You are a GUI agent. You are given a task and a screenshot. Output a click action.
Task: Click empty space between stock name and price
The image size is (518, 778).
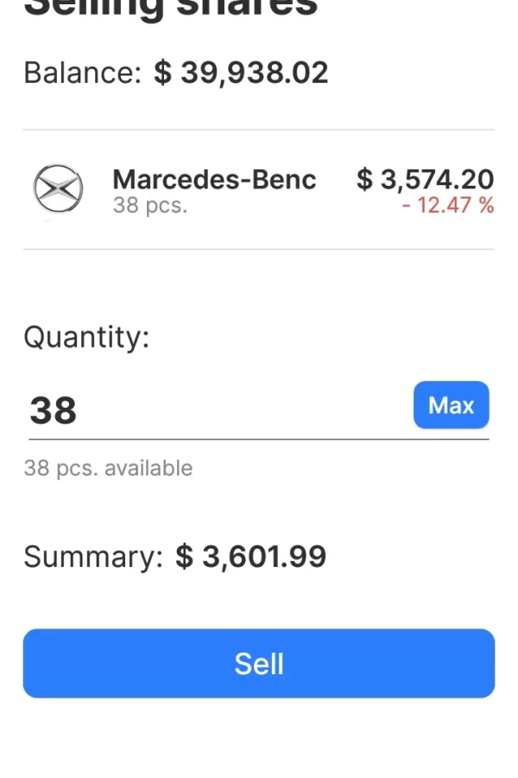[x=337, y=190]
